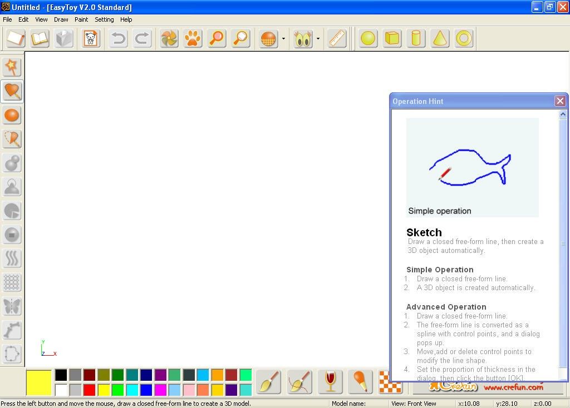
Task: Choose the paintbrush tool in bottom bar
Action: (x=268, y=381)
